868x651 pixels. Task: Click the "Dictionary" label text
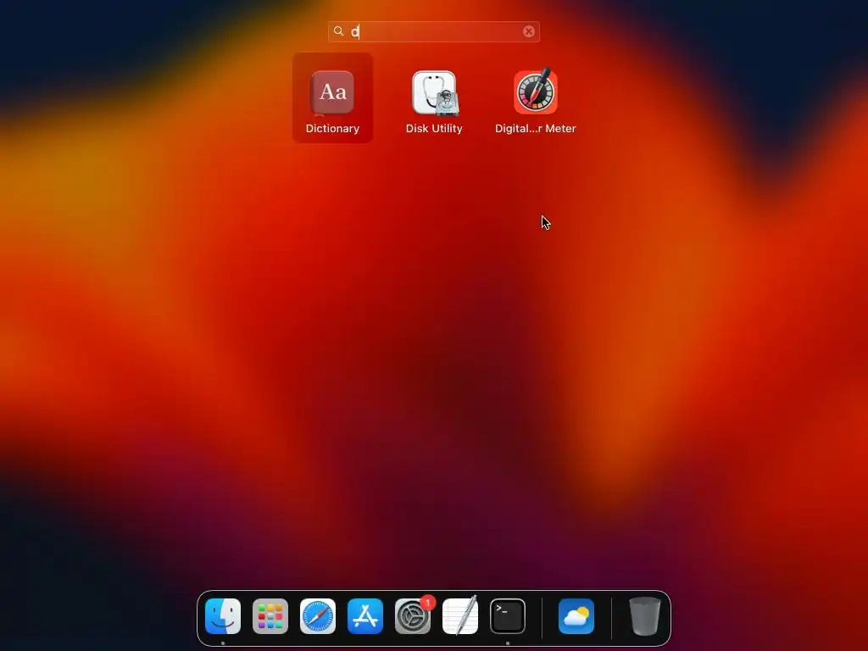[332, 129]
